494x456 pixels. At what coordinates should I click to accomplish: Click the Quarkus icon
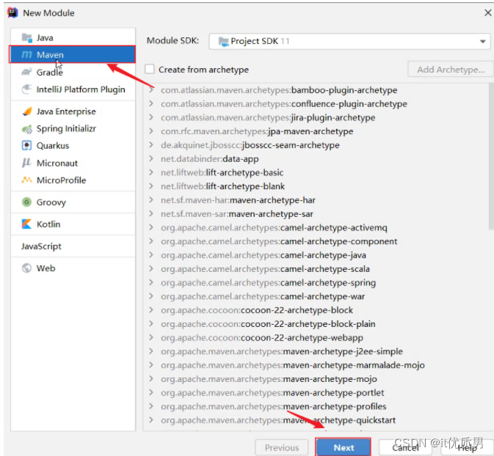point(26,145)
